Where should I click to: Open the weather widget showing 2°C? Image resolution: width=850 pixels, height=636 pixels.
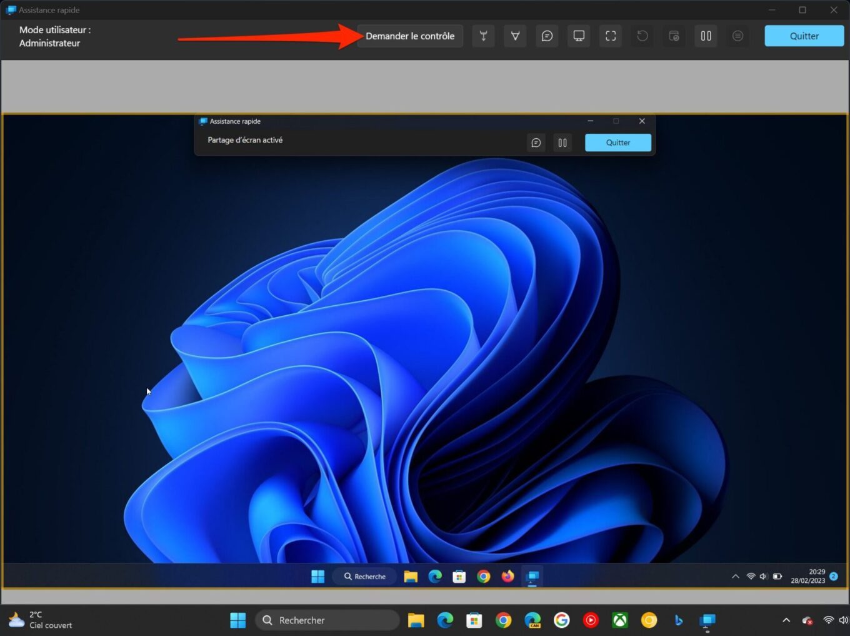[41, 620]
